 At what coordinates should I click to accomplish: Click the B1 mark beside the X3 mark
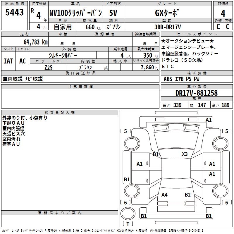(156, 154)
